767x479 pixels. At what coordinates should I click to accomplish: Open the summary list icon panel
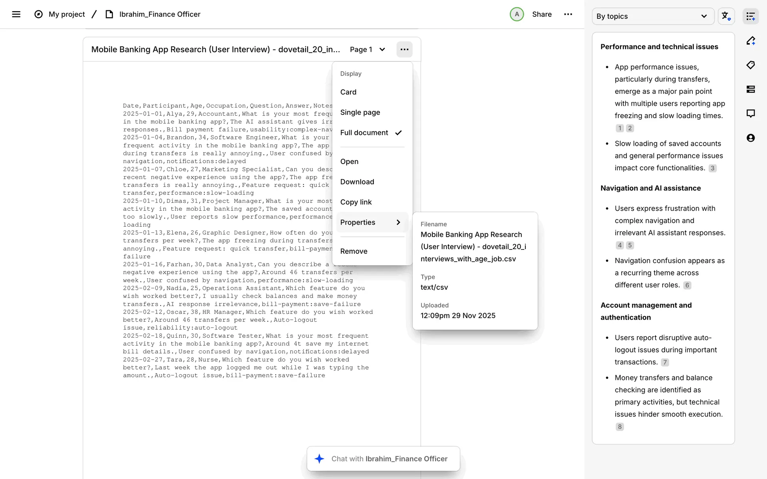[751, 16]
